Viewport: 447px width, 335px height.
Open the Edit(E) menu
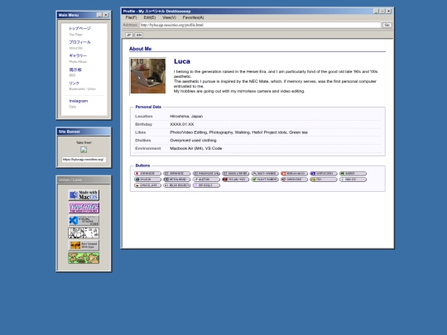(x=150, y=17)
